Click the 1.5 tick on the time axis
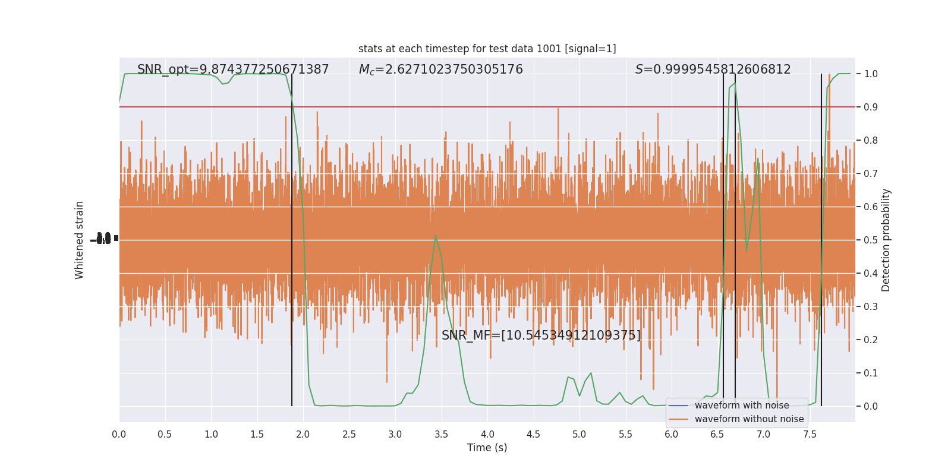 [257, 435]
